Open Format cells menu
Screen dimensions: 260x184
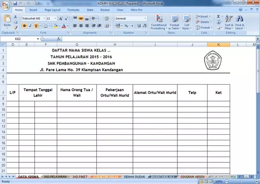click(204, 28)
